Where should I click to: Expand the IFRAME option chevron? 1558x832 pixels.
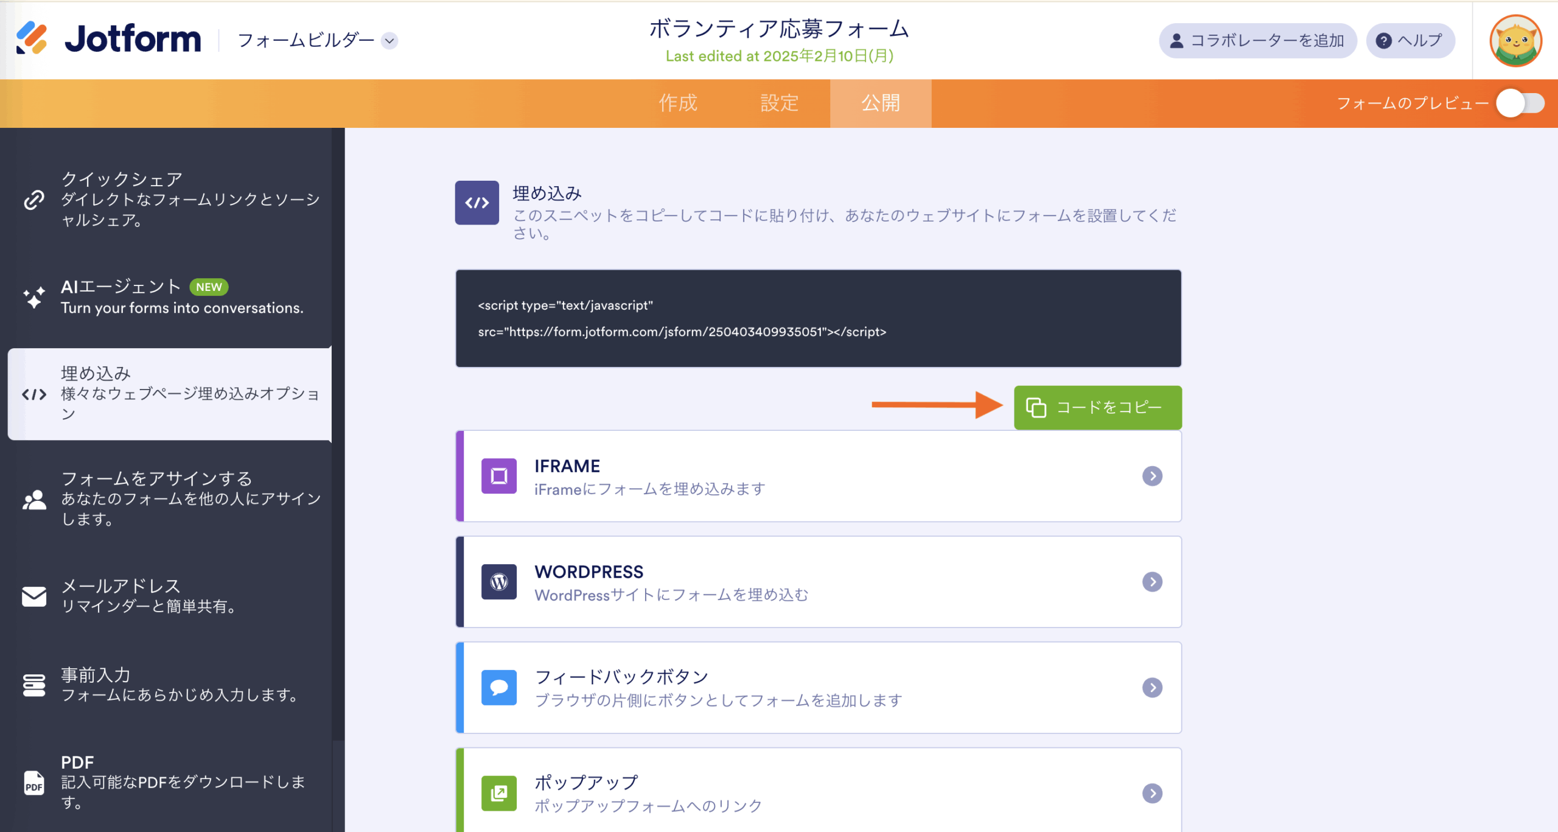tap(1152, 476)
